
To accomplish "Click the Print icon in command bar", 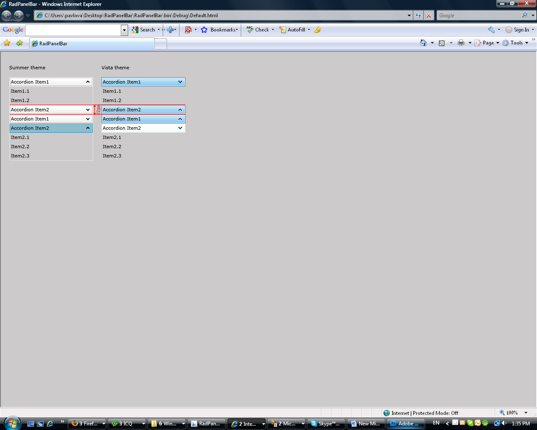I will [461, 43].
